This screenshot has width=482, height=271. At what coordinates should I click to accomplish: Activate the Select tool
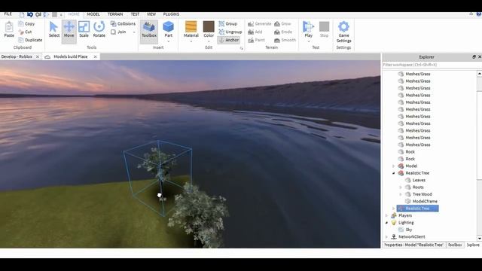[x=53, y=30]
